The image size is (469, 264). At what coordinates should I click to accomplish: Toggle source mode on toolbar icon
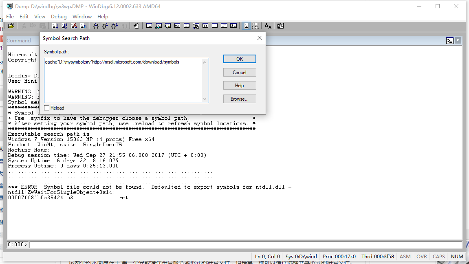(246, 26)
